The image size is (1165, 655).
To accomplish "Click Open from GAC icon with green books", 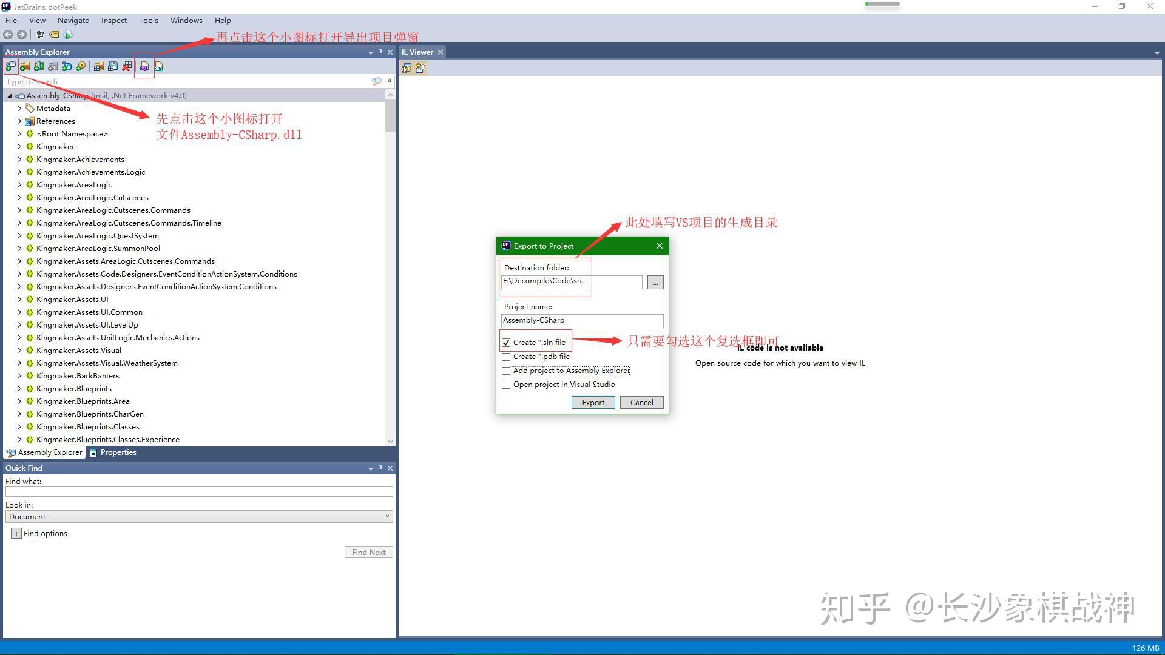I will (x=39, y=67).
